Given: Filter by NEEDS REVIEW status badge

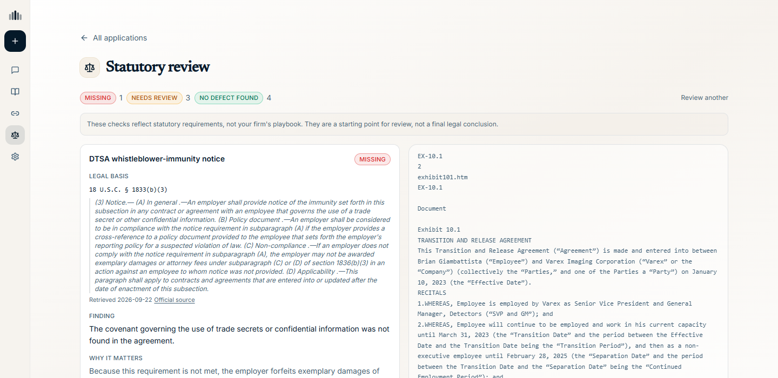Looking at the screenshot, I should pos(155,98).
